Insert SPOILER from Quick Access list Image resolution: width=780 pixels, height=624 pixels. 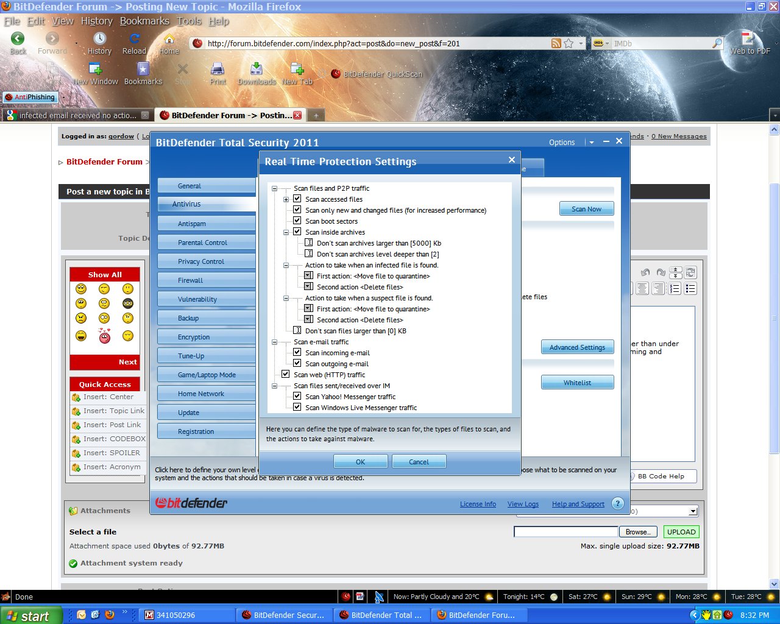[106, 453]
